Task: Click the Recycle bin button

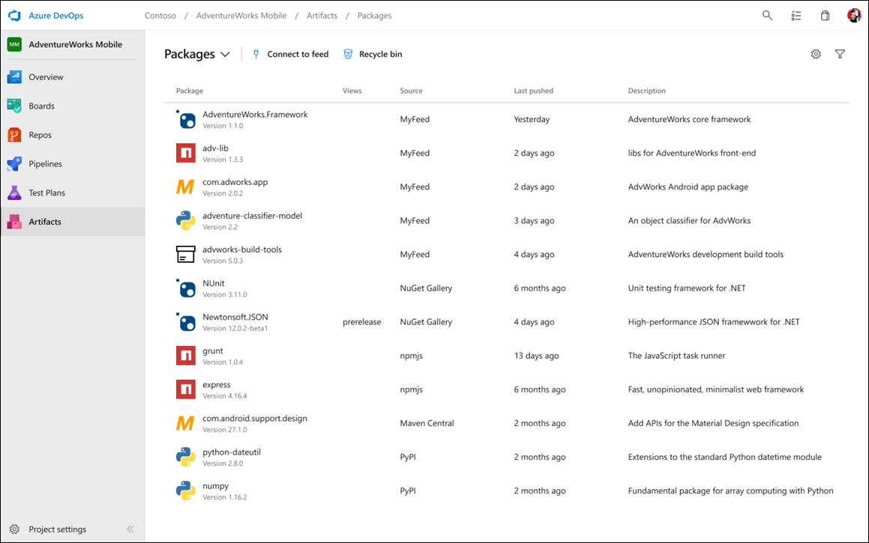Action: [x=373, y=54]
